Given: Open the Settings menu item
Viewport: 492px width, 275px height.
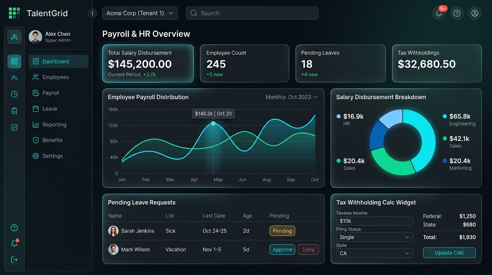Looking at the screenshot, I should point(59,156).
